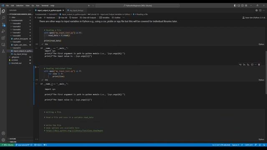The image size is (267, 150).
Task: Open the Search view in activity bar
Action: 3,18
